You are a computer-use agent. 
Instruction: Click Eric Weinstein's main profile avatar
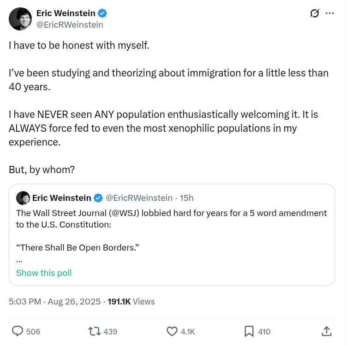[20, 19]
